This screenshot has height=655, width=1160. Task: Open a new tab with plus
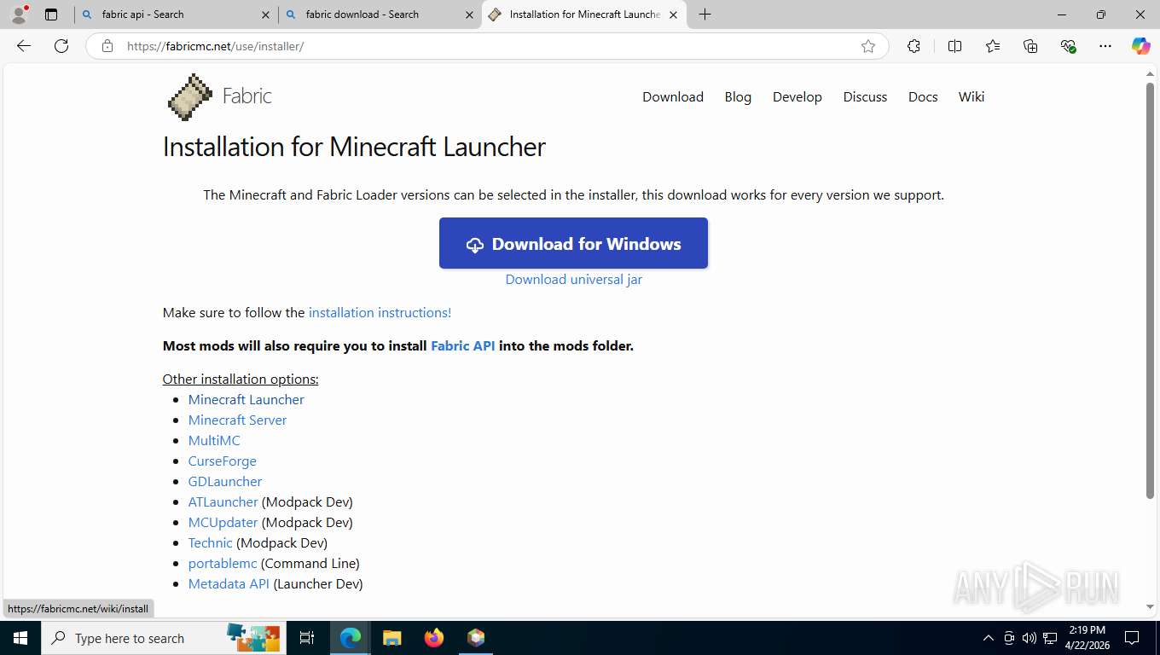705,14
